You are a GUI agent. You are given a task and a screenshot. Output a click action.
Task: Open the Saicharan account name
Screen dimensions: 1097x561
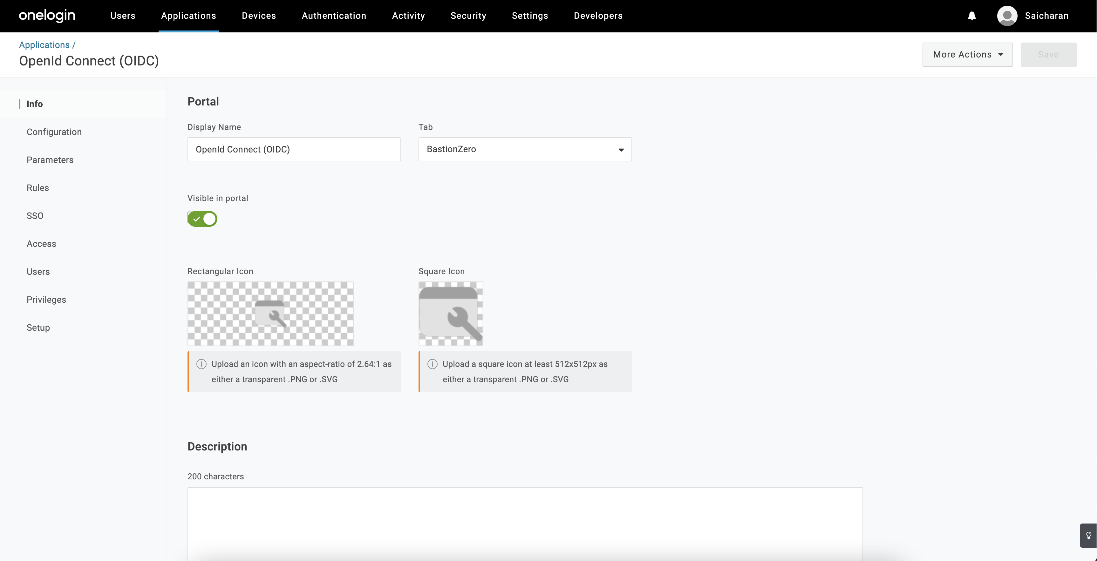click(x=1047, y=16)
